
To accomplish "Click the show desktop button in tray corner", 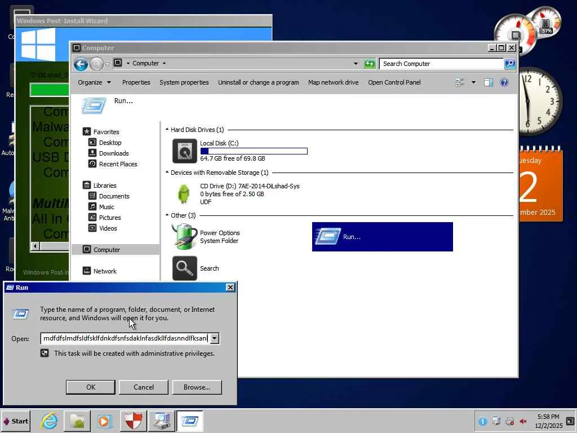I will click(570, 421).
